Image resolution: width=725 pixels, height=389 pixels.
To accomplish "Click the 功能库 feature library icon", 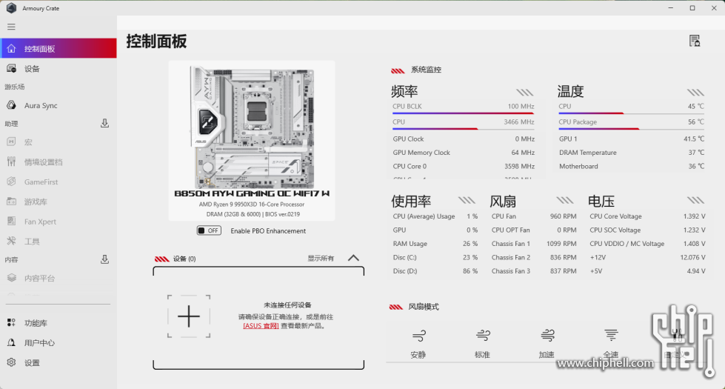I will coord(12,322).
